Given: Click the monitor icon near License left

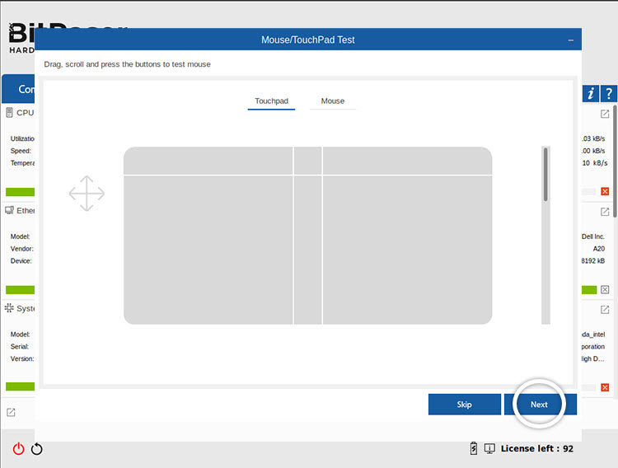Looking at the screenshot, I should (489, 448).
